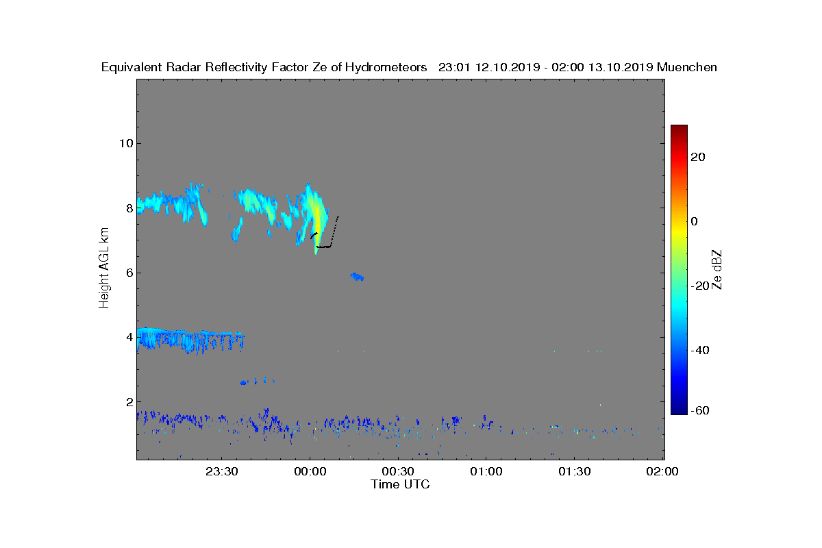The width and height of the screenshot is (822, 548).
Task: Click the Height AGL km axis title
Action: point(104,269)
